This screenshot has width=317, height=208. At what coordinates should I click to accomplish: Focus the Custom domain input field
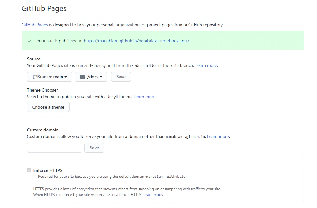(x=55, y=148)
